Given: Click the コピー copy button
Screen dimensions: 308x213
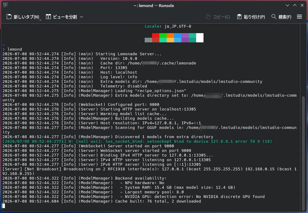Looking at the screenshot, I should click(218, 17).
